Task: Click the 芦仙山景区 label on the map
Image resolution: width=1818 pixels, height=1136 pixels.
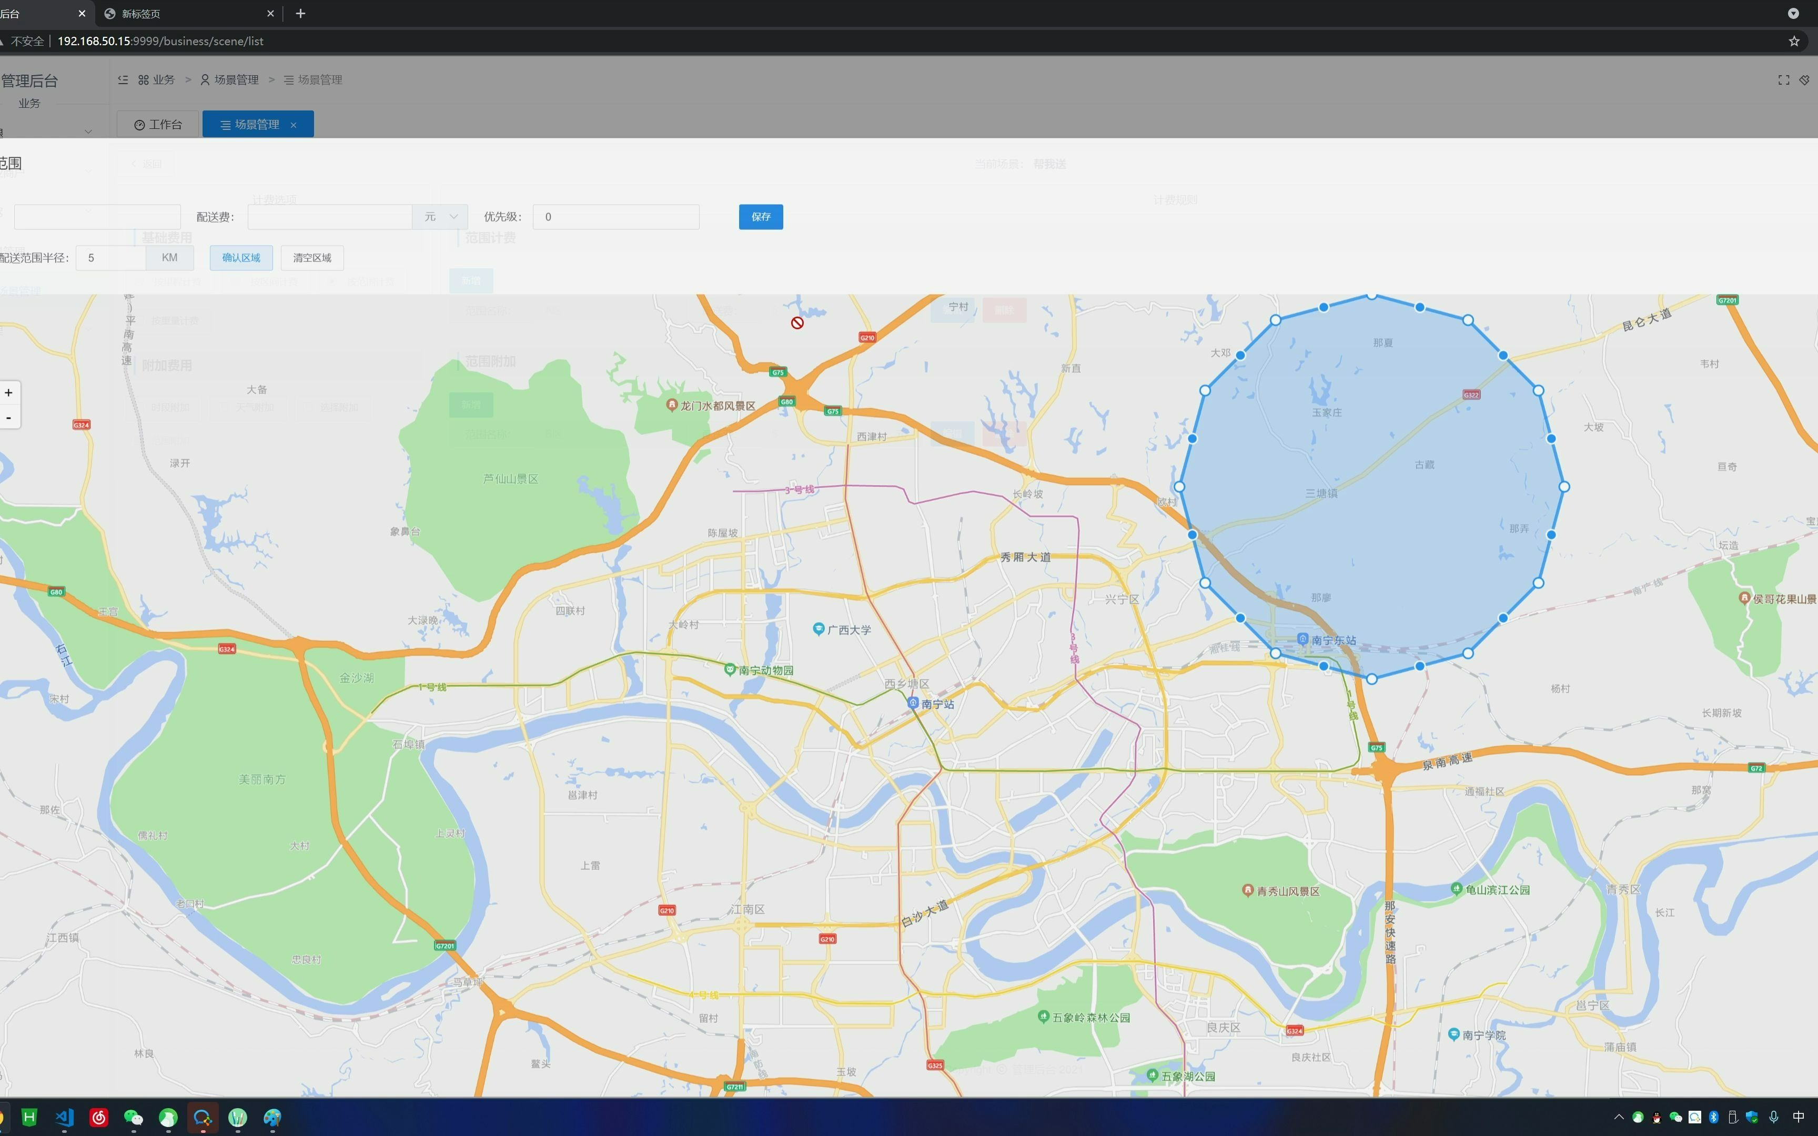Action: (x=511, y=479)
